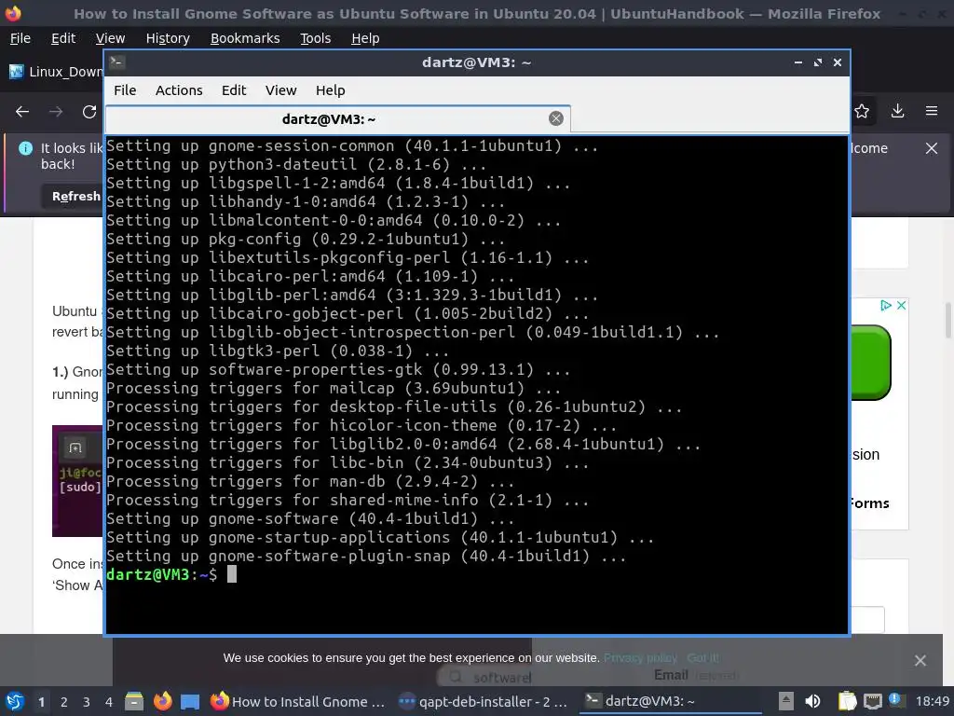Close the cookie consent banner
The width and height of the screenshot is (954, 716).
click(x=920, y=661)
